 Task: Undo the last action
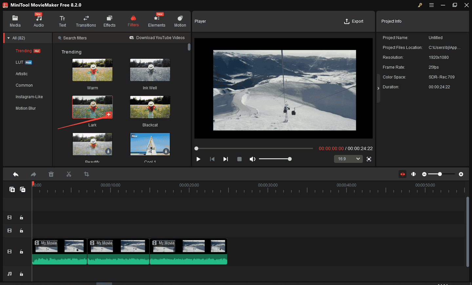tap(16, 174)
